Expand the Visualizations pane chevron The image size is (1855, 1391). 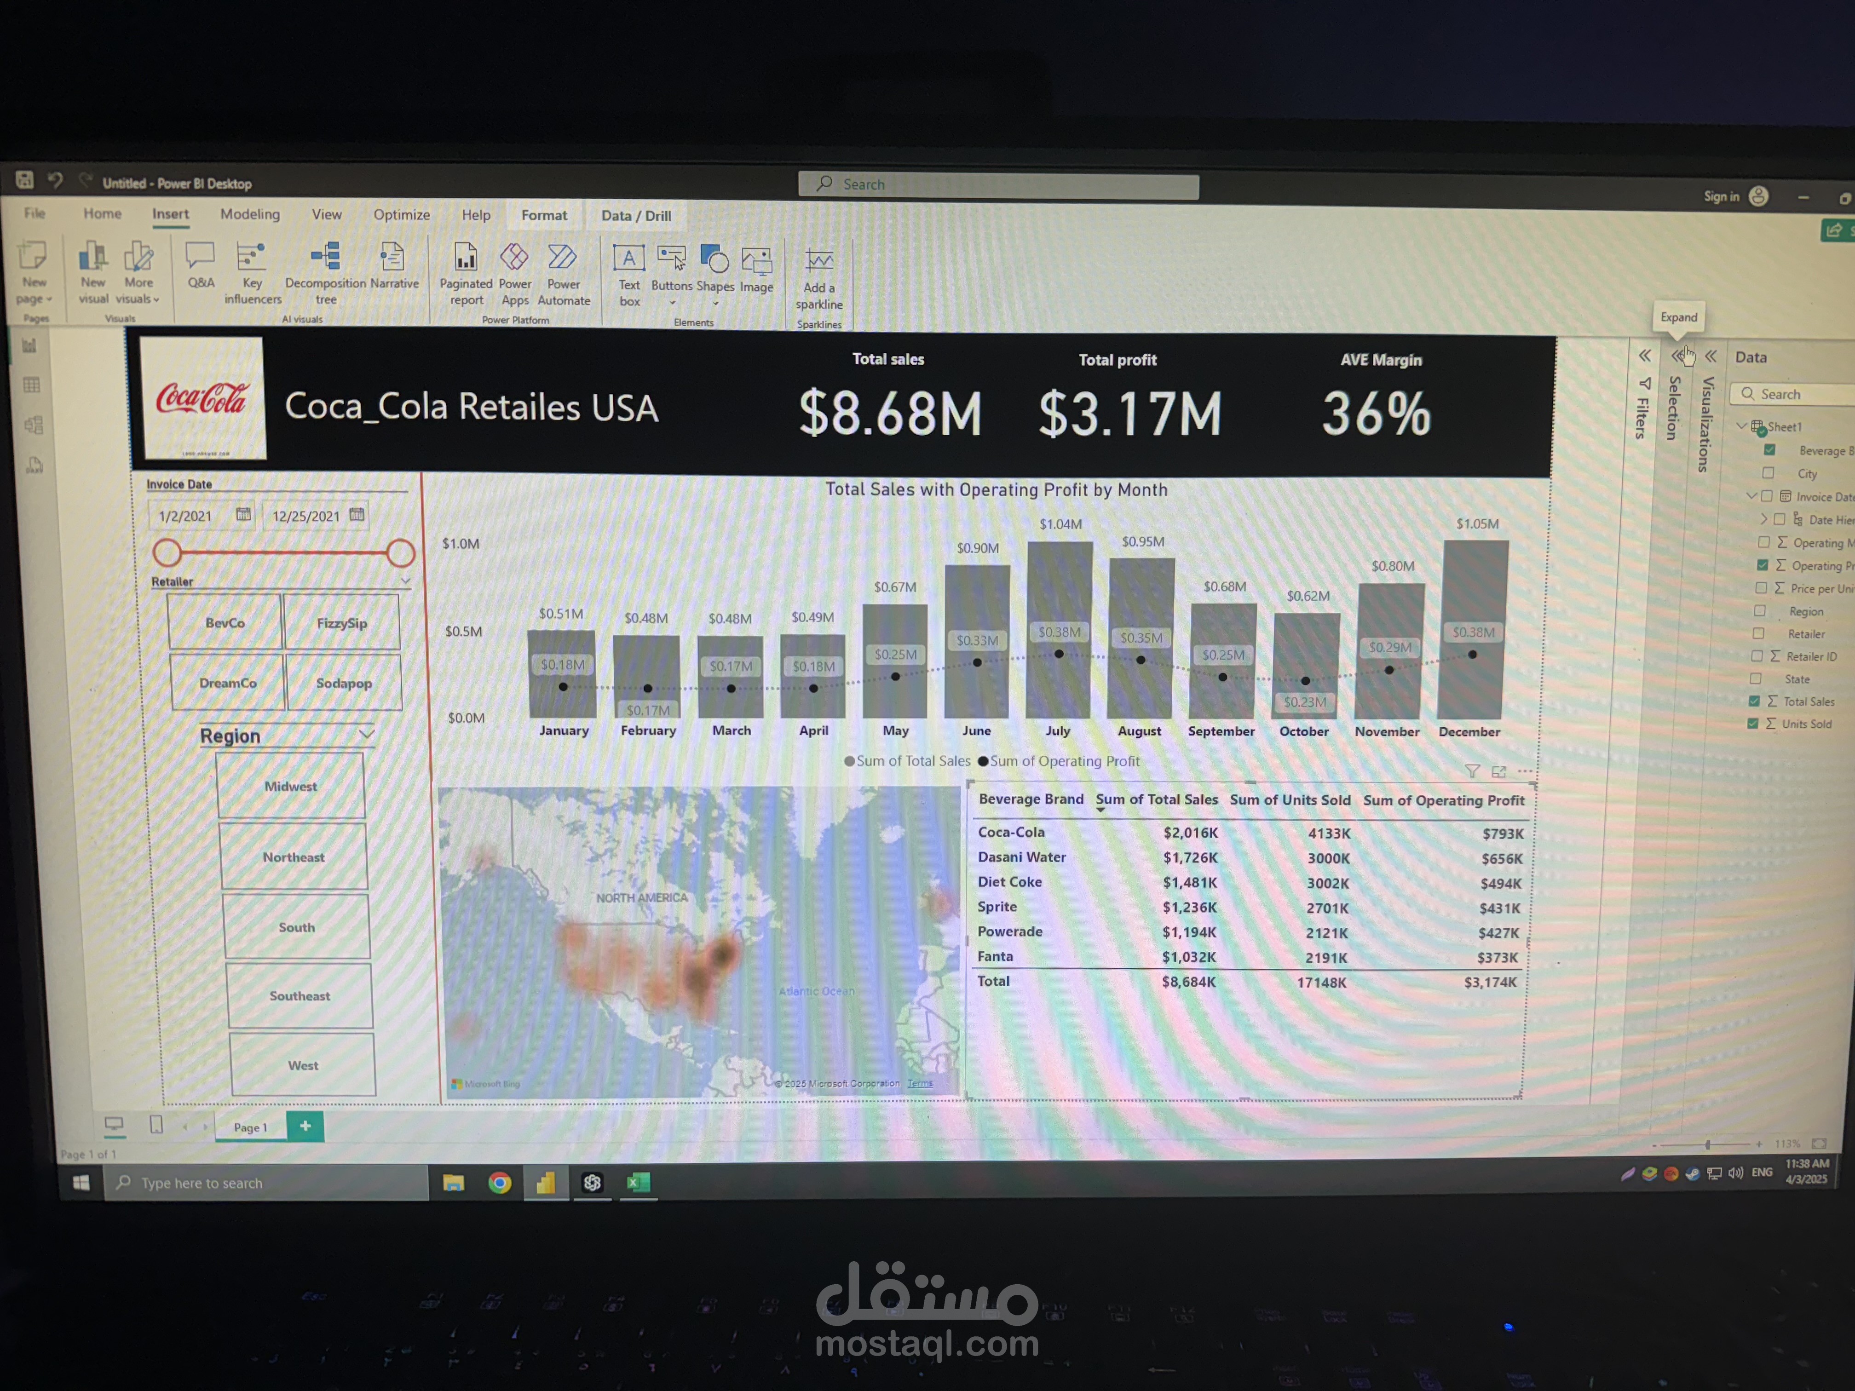[1711, 356]
